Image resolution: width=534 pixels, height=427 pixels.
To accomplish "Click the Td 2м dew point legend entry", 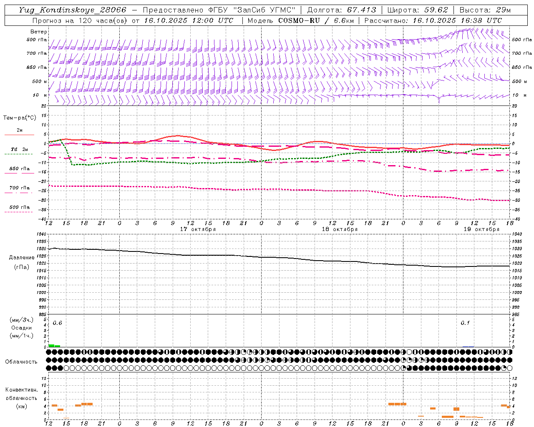I will click(x=20, y=149).
